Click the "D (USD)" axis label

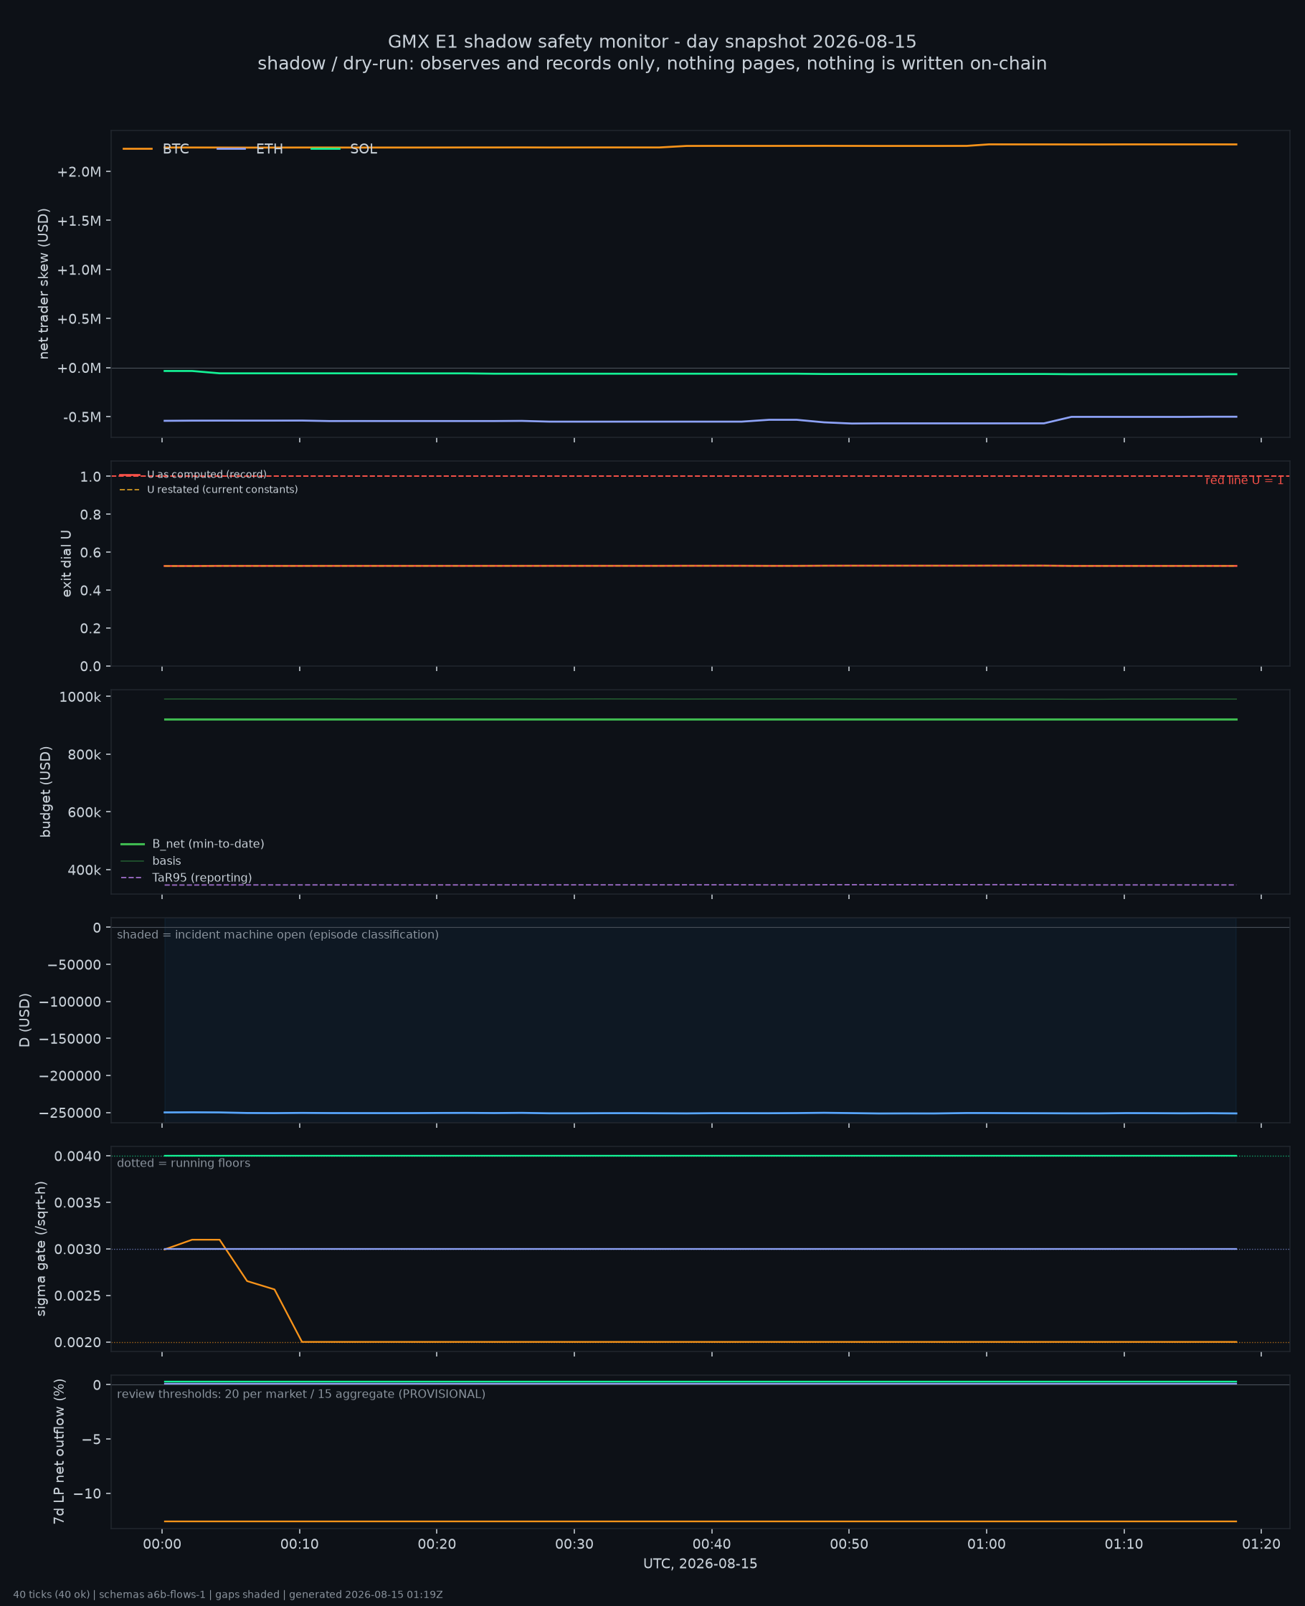25,1020
